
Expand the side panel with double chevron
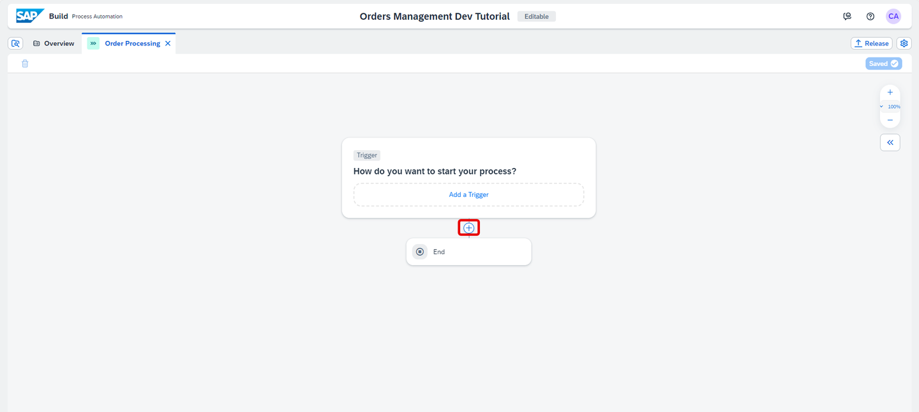point(890,142)
